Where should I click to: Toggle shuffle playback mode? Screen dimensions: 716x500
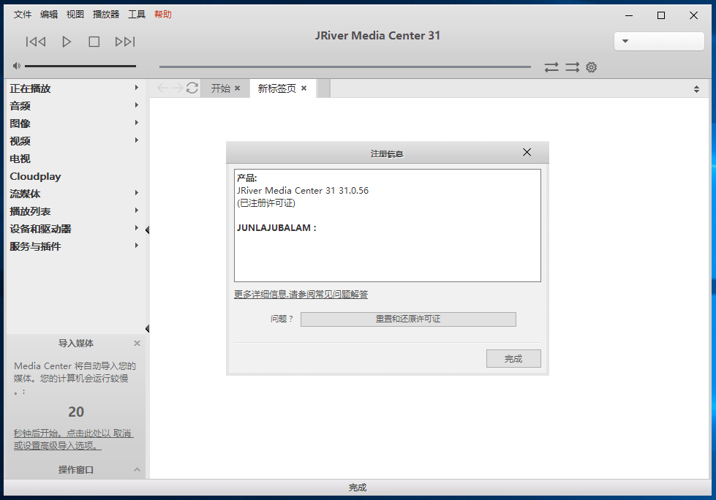click(572, 67)
